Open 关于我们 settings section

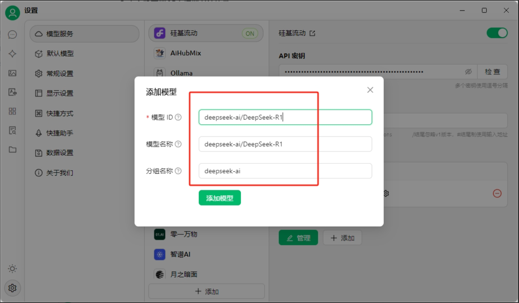pos(84,173)
